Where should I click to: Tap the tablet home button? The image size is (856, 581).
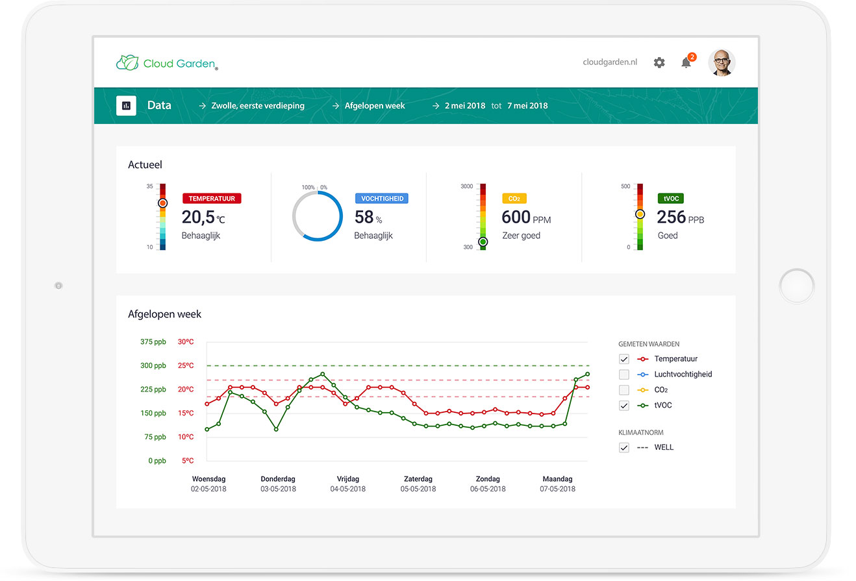click(797, 286)
